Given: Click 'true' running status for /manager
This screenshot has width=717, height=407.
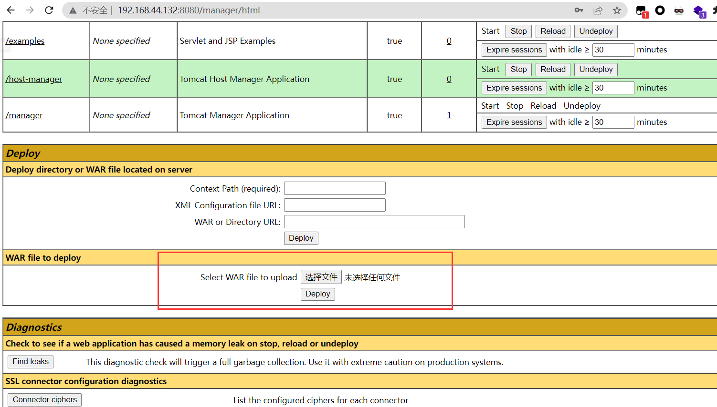Looking at the screenshot, I should click(394, 115).
